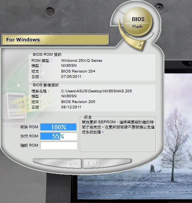Click the file path C:\Users\ASUS\Desktop\NX90SNAS.205
Image resolution: width=192 pixels, height=203 pixels.
point(96,91)
